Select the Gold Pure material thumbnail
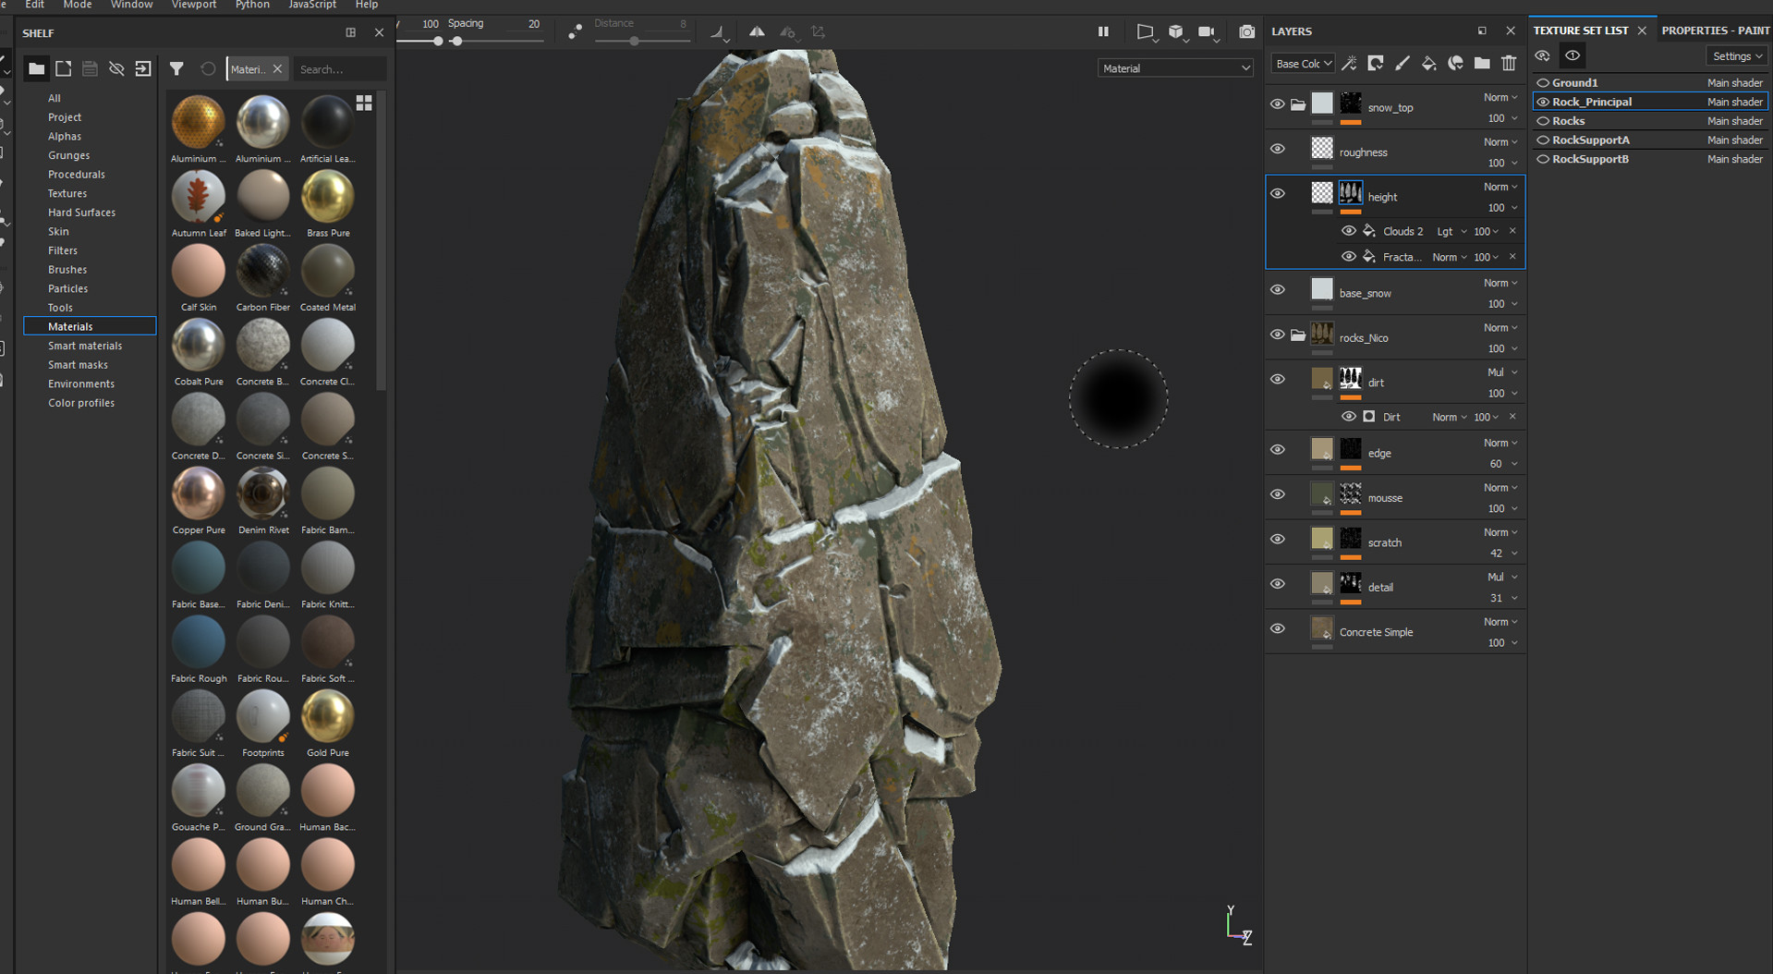The image size is (1773, 974). [328, 717]
